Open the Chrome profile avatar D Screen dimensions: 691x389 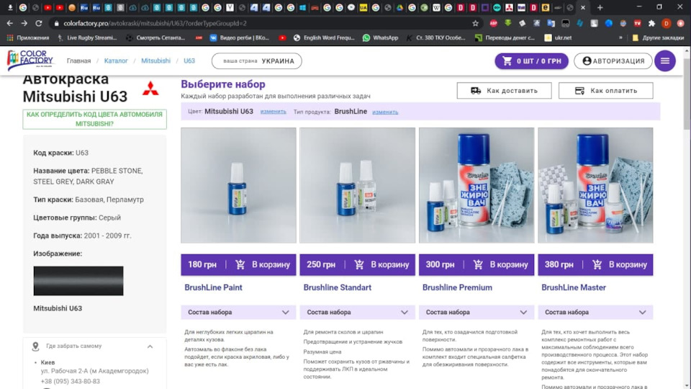tap(667, 23)
